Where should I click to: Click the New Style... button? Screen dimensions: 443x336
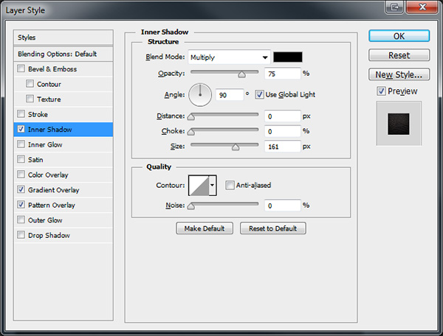click(x=399, y=74)
